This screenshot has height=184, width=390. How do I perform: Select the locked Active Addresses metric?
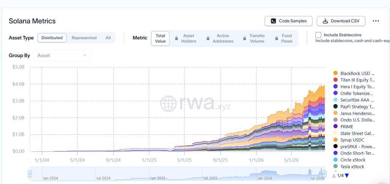tap(220, 38)
